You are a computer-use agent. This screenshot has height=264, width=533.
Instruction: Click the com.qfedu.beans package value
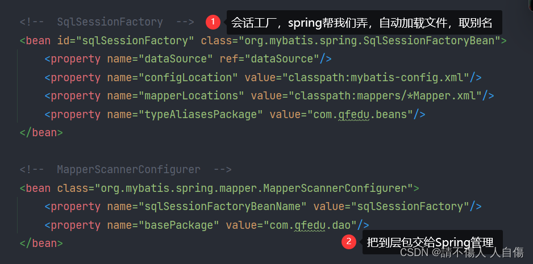(360, 115)
